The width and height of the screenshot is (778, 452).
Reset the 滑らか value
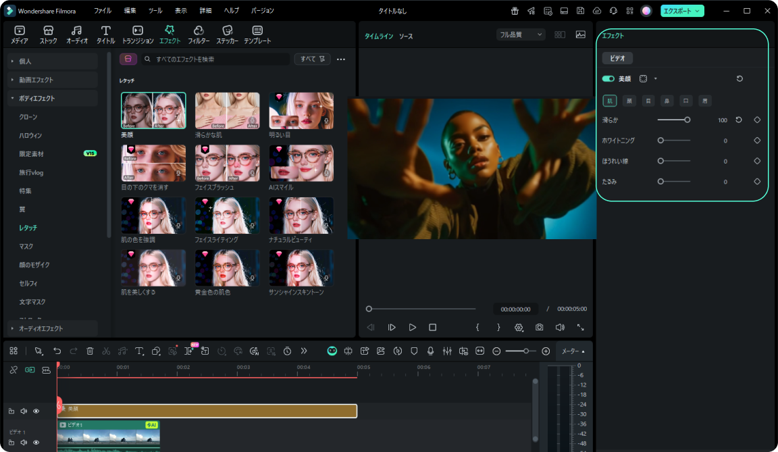738,120
